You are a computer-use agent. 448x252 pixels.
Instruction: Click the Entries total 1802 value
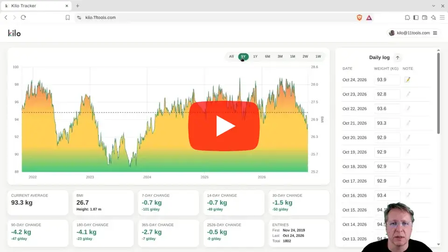click(287, 241)
